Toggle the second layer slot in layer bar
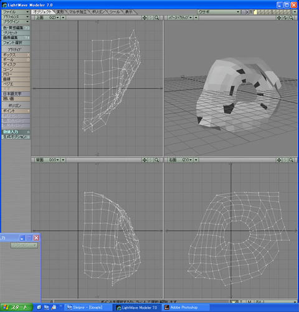Screen dimensions: 299x312 click(x=259, y=12)
